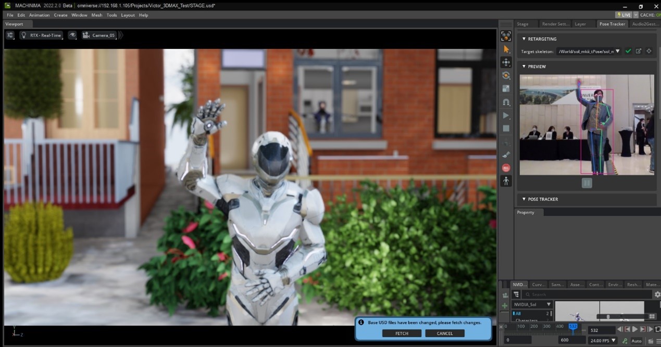Screen dimensions: 661x347
Task: Activate the Scale tool
Action: pos(505,87)
